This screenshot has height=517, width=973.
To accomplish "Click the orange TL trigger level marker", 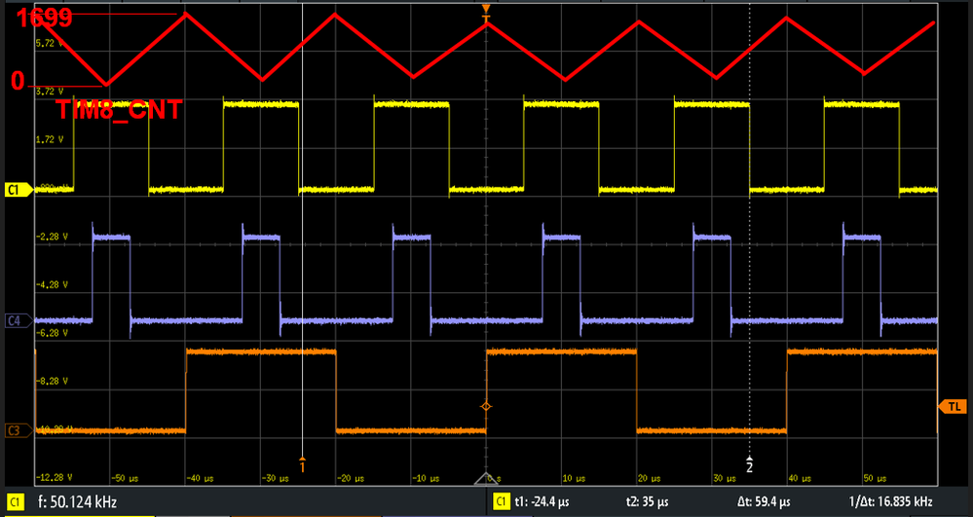I will point(953,407).
